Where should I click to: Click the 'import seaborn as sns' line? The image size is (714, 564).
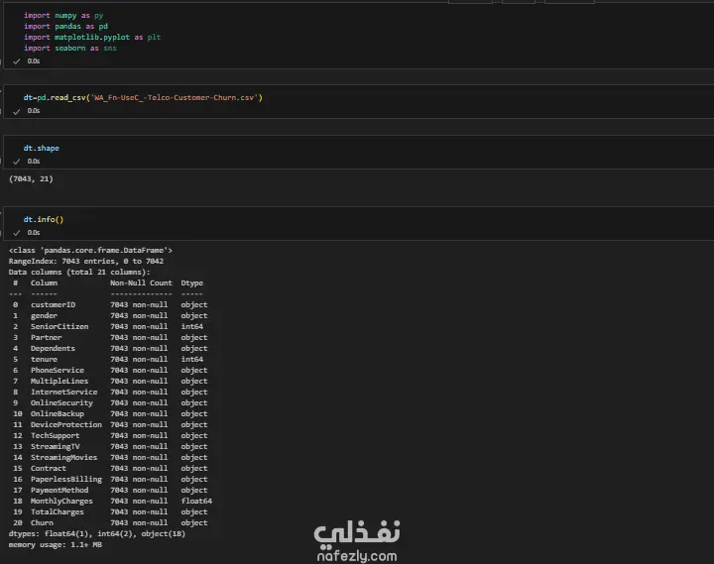tap(70, 49)
